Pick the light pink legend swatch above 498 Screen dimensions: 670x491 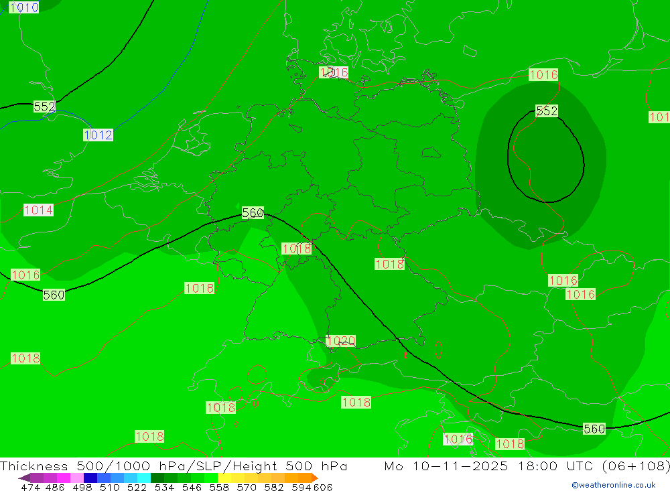pyautogui.click(x=76, y=478)
